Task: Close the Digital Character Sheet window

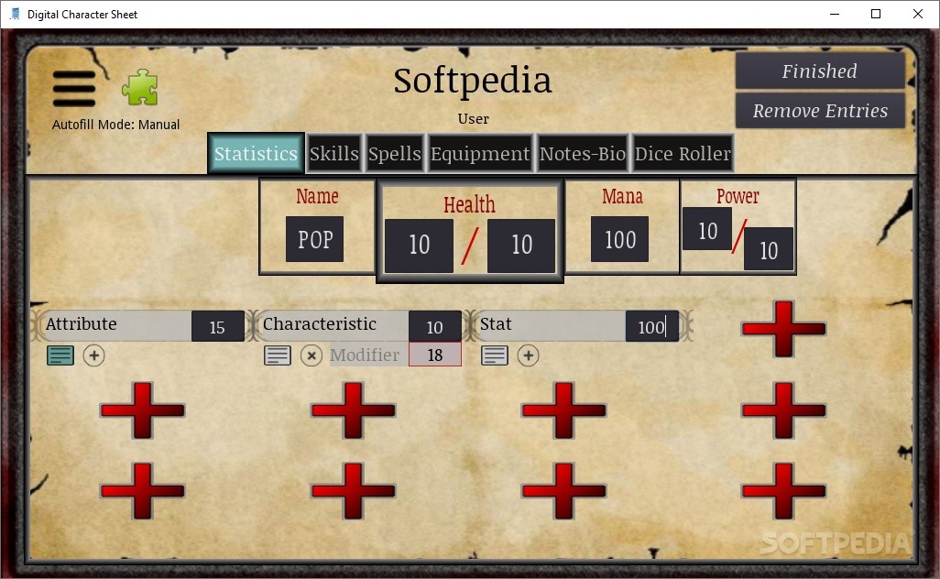Action: tap(918, 14)
